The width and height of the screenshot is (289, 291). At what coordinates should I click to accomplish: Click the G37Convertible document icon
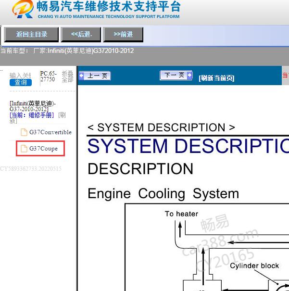tap(24, 132)
